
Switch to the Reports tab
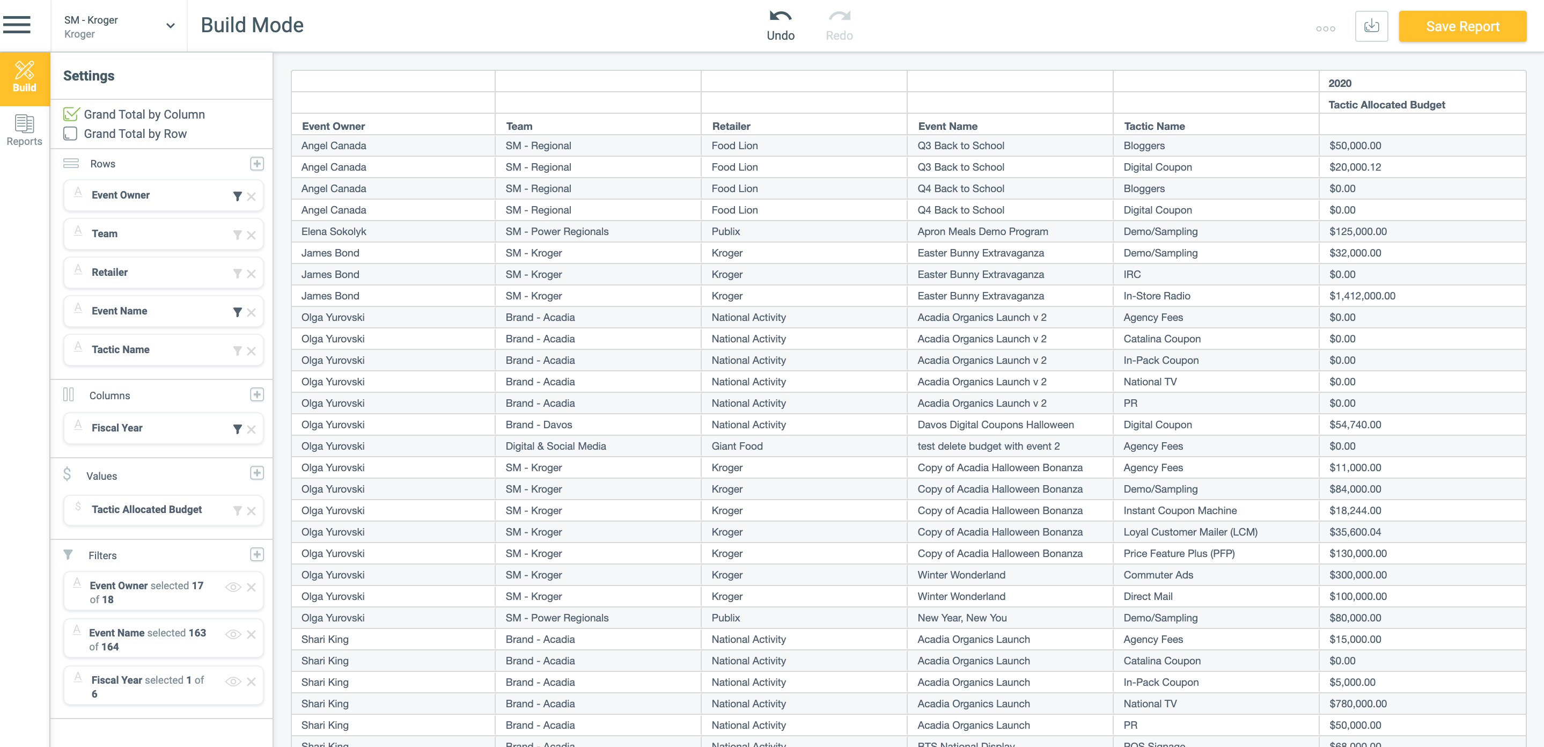[x=24, y=130]
